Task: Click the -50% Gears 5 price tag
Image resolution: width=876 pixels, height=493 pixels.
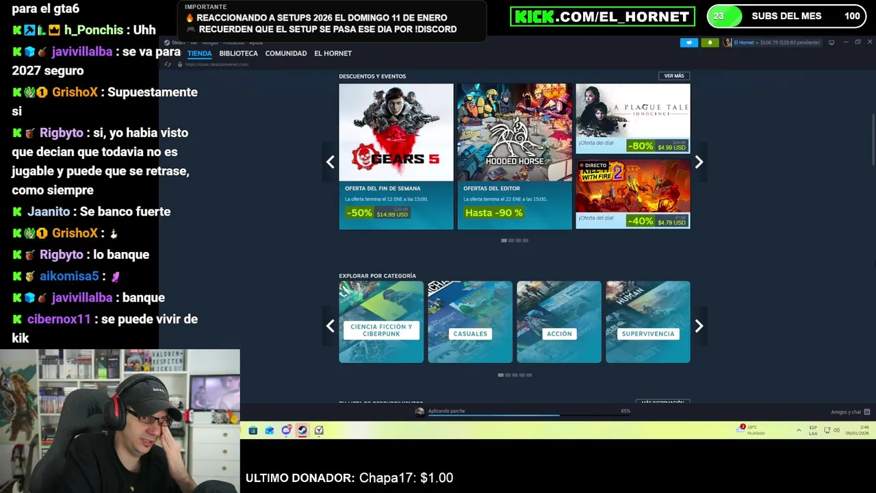Action: (377, 213)
